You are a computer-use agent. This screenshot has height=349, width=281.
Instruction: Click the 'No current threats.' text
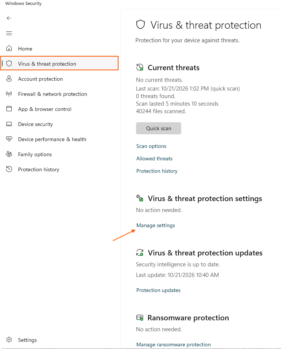[159, 80]
